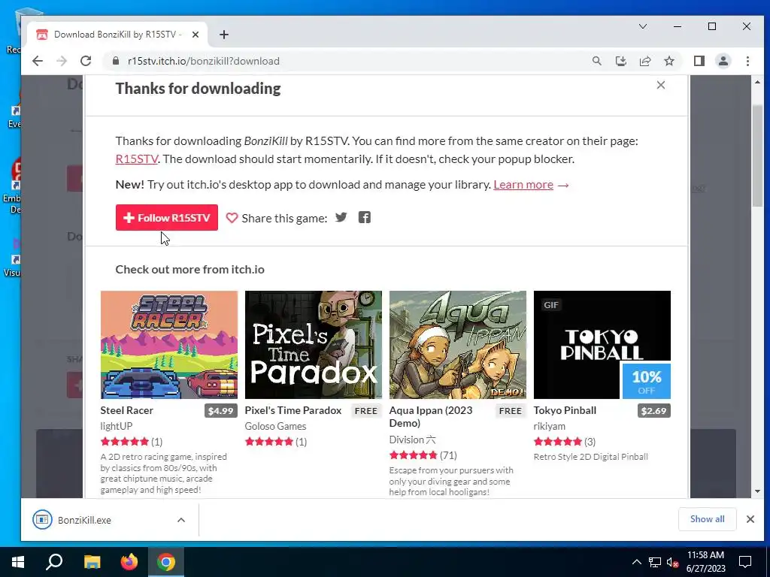
Task: Close the Download BonziKill tab
Action: click(x=196, y=35)
